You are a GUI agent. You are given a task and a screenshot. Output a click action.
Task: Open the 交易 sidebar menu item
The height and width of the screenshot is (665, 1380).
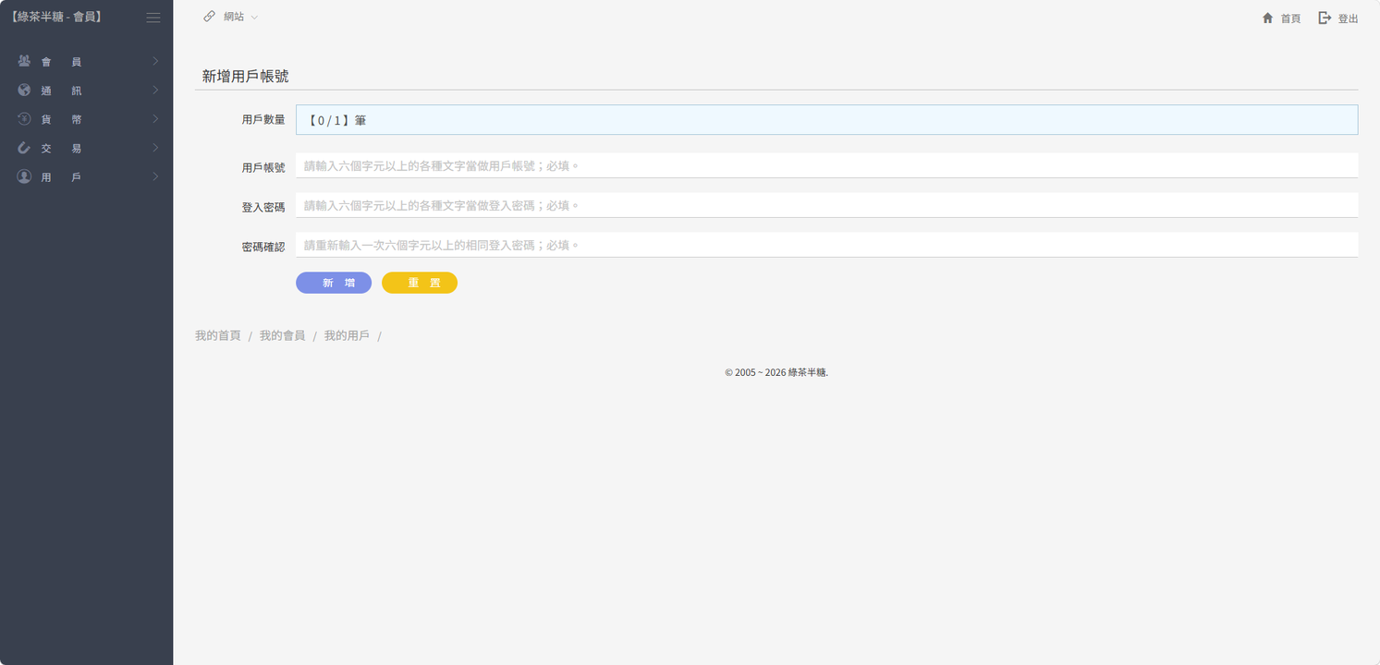pos(86,148)
